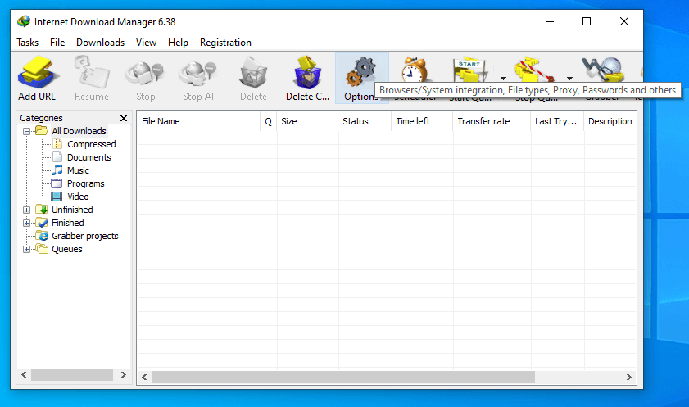Image resolution: width=689 pixels, height=407 pixels.
Task: Open the View menu
Action: [x=146, y=43]
